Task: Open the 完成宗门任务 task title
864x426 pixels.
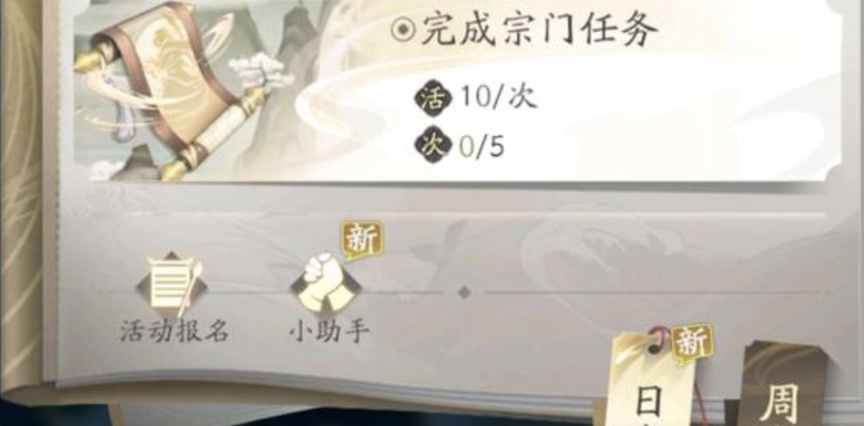Action: pos(540,30)
